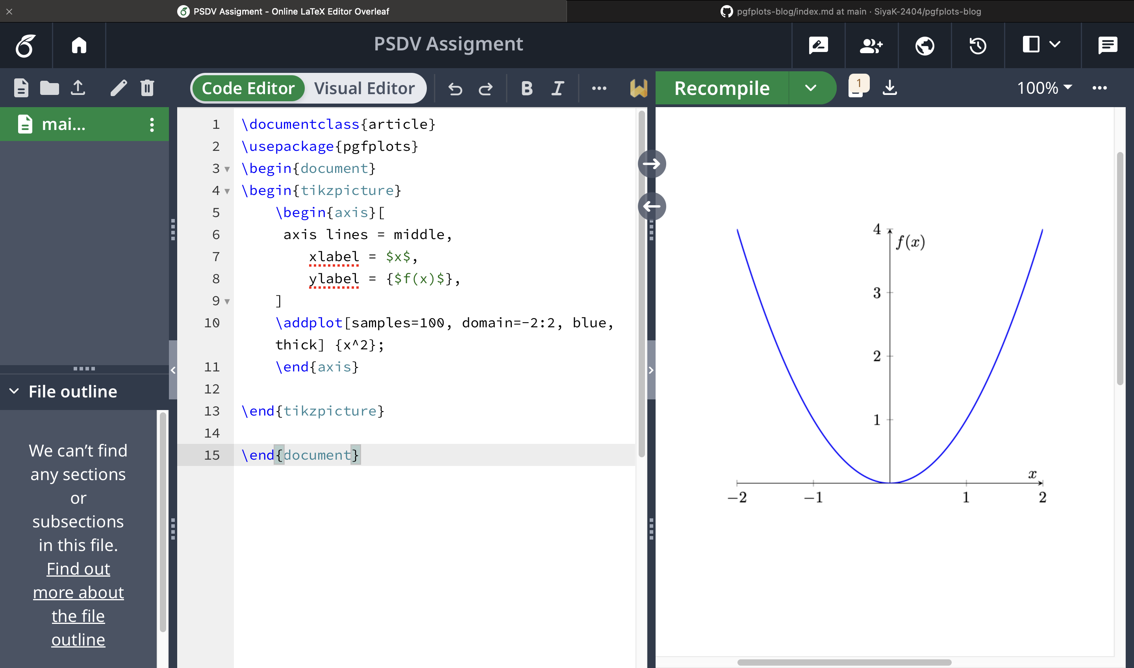1134x668 pixels.
Task: Click the history/versions icon
Action: [x=977, y=45]
